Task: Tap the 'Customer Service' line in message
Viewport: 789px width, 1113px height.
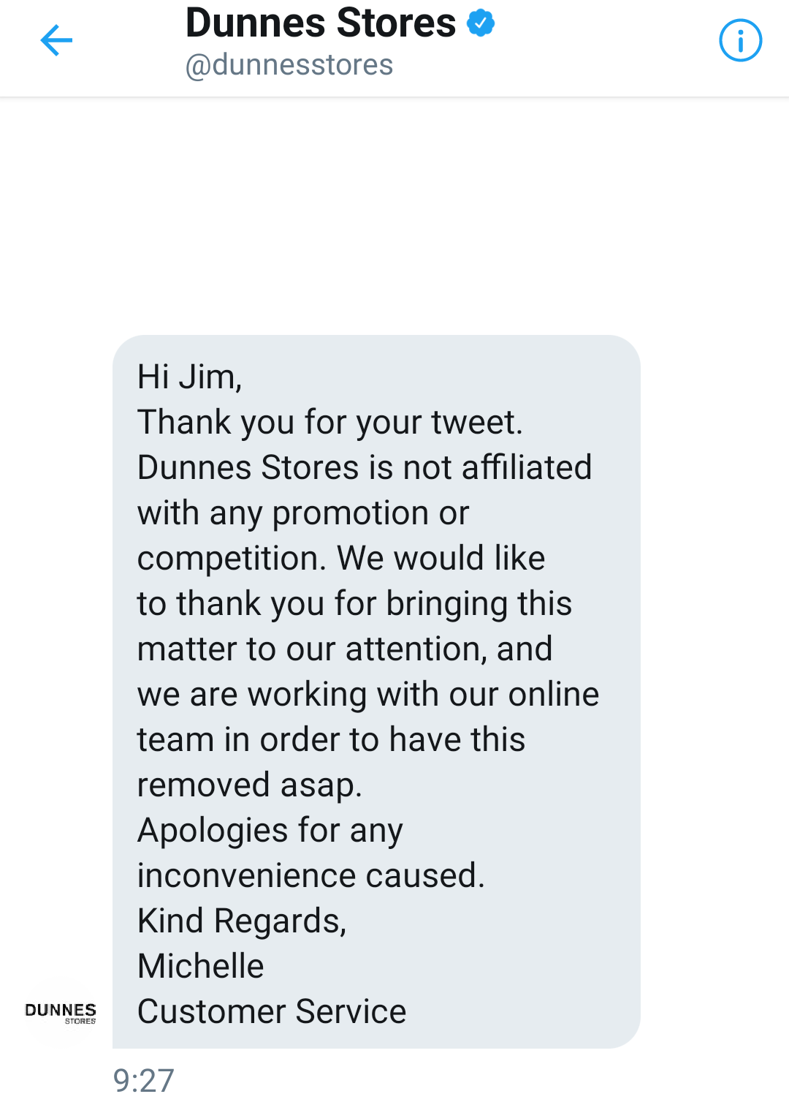Action: coord(272,1012)
